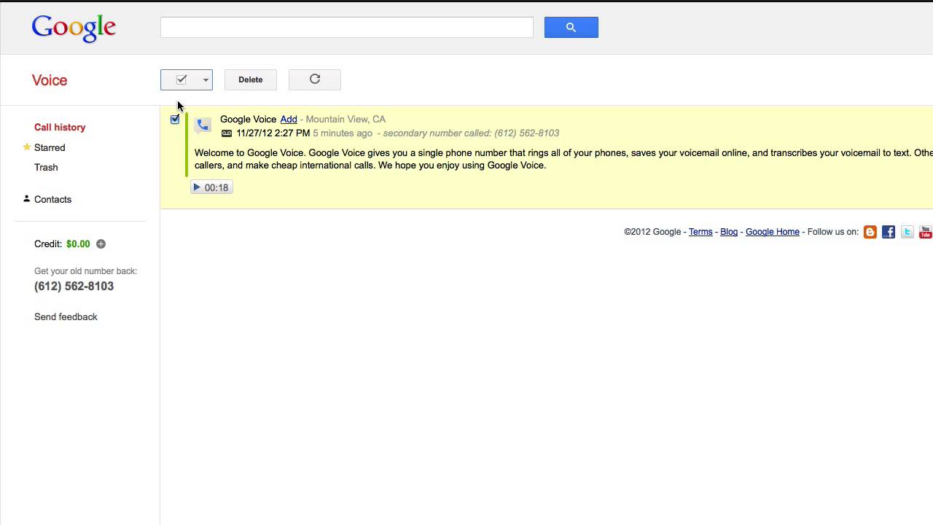
Task: Open the Starred folder
Action: coord(50,147)
